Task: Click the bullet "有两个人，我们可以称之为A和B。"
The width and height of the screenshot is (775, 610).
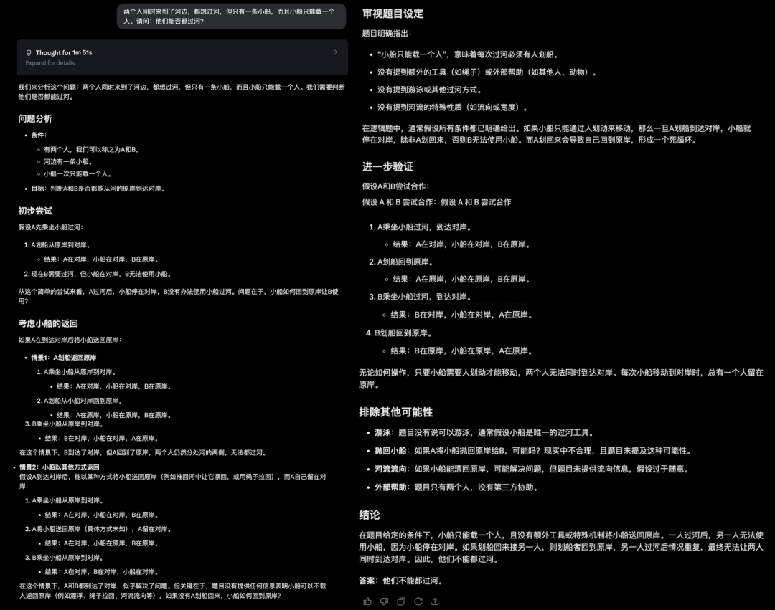Action: [91, 150]
